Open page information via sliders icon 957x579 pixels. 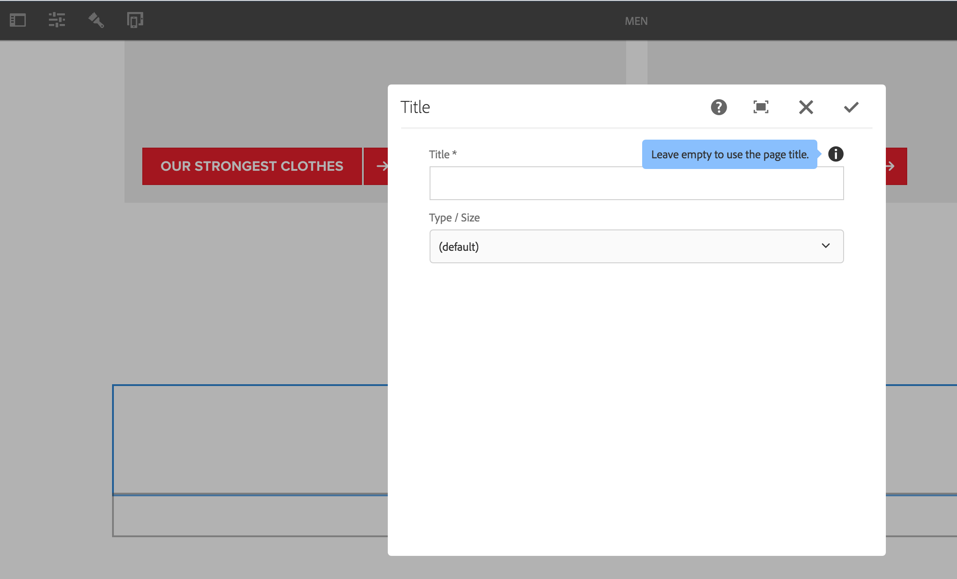[56, 20]
